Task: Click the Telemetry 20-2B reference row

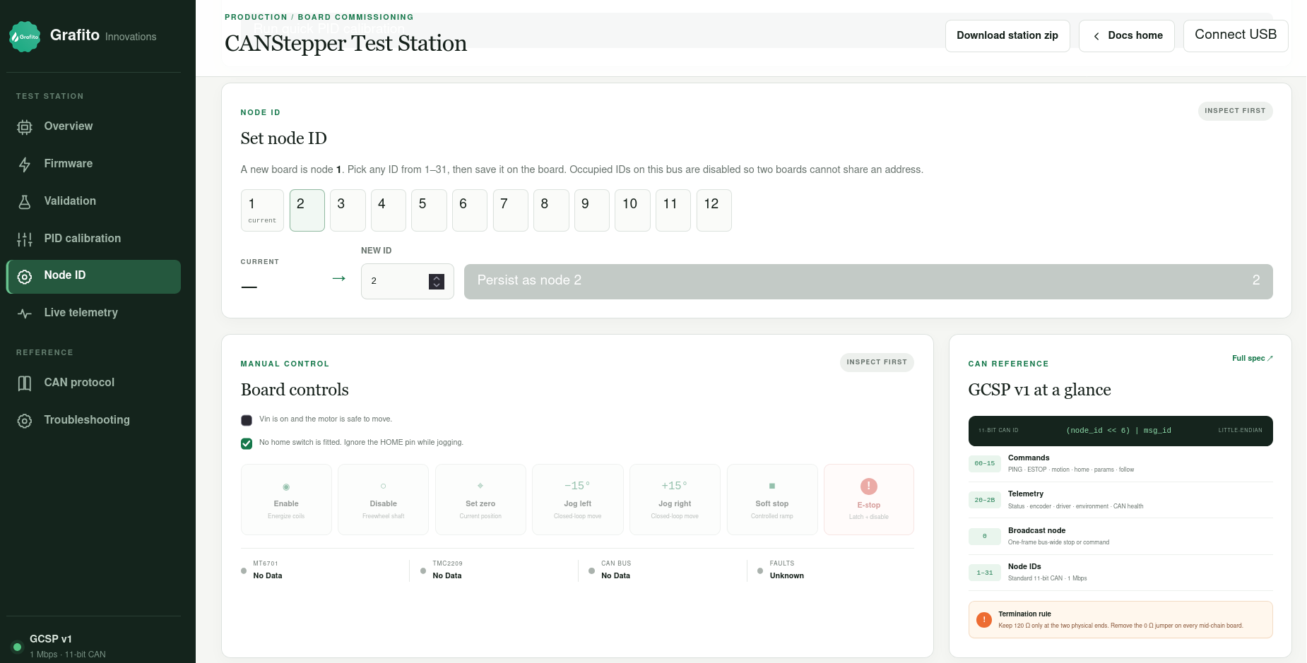Action: click(1120, 500)
